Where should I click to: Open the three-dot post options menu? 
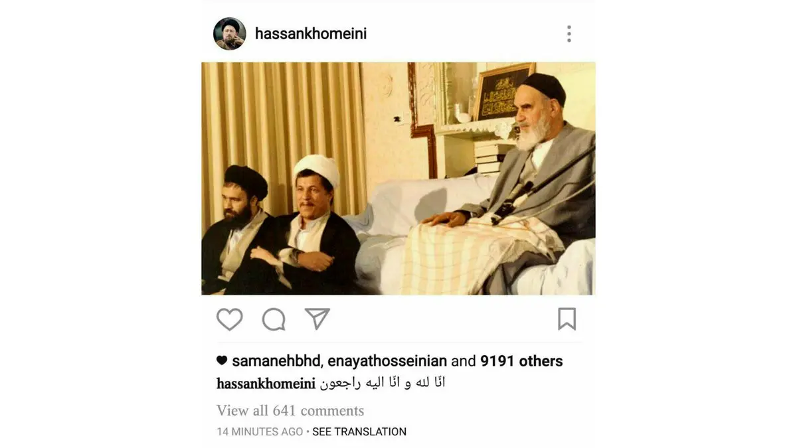pyautogui.click(x=569, y=34)
